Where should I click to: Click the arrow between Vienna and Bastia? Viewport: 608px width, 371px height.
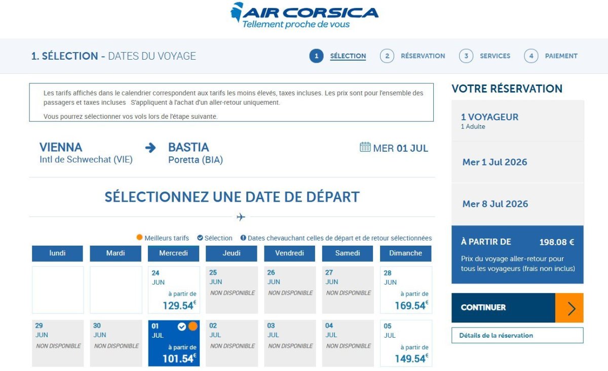pos(150,148)
